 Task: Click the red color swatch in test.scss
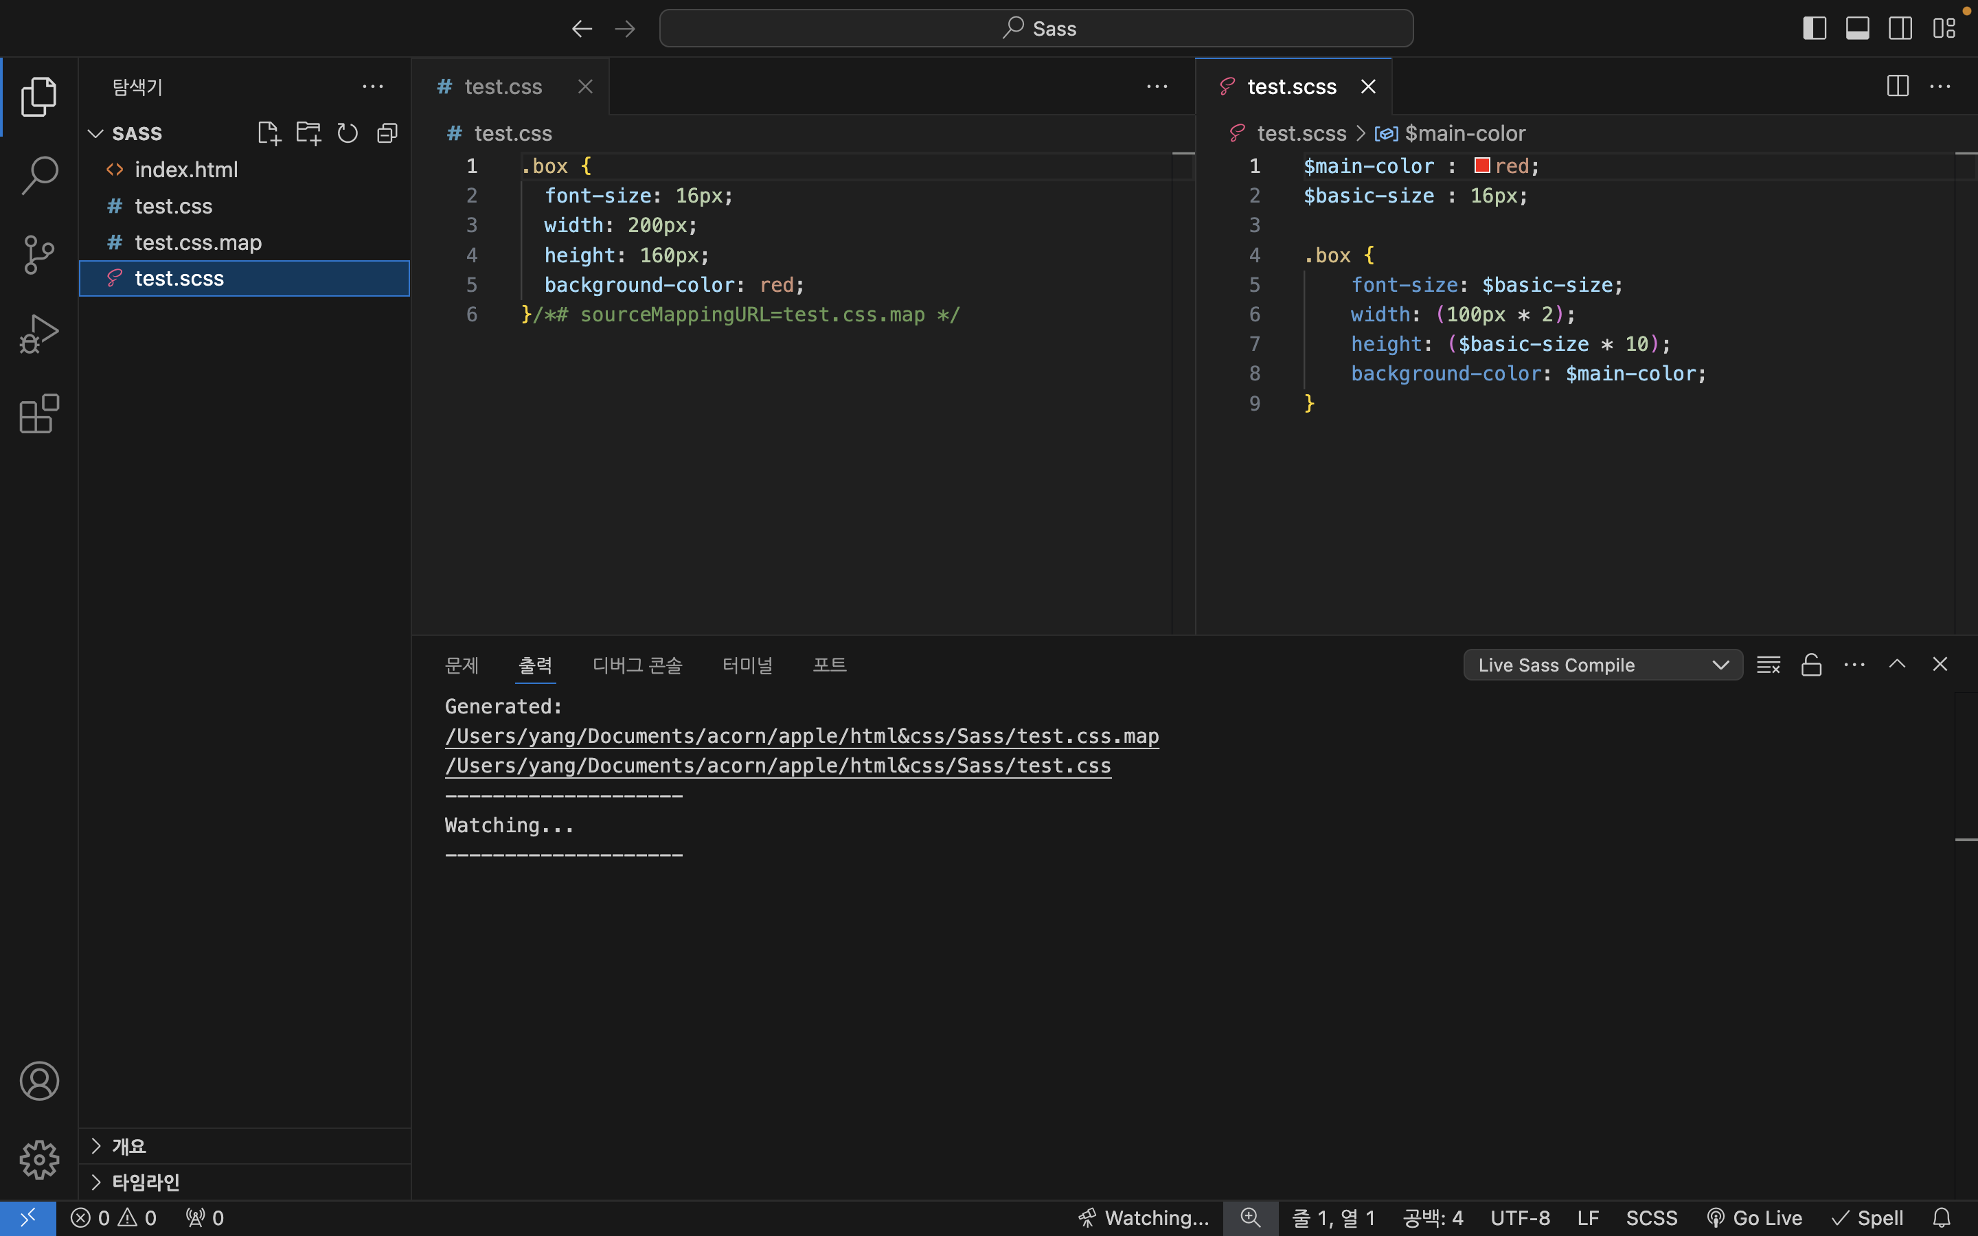point(1481,166)
